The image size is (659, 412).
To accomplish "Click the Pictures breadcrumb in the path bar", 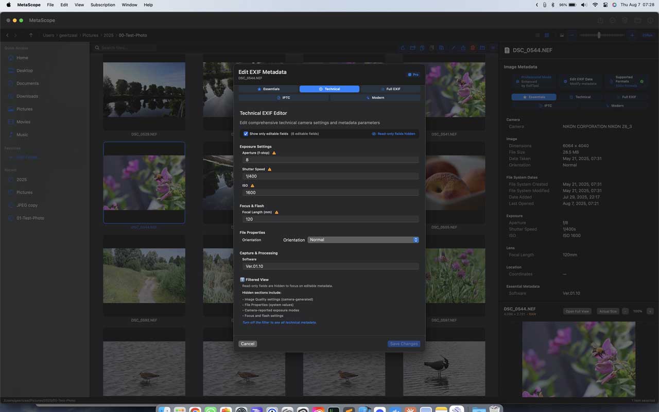I will click(x=90, y=36).
